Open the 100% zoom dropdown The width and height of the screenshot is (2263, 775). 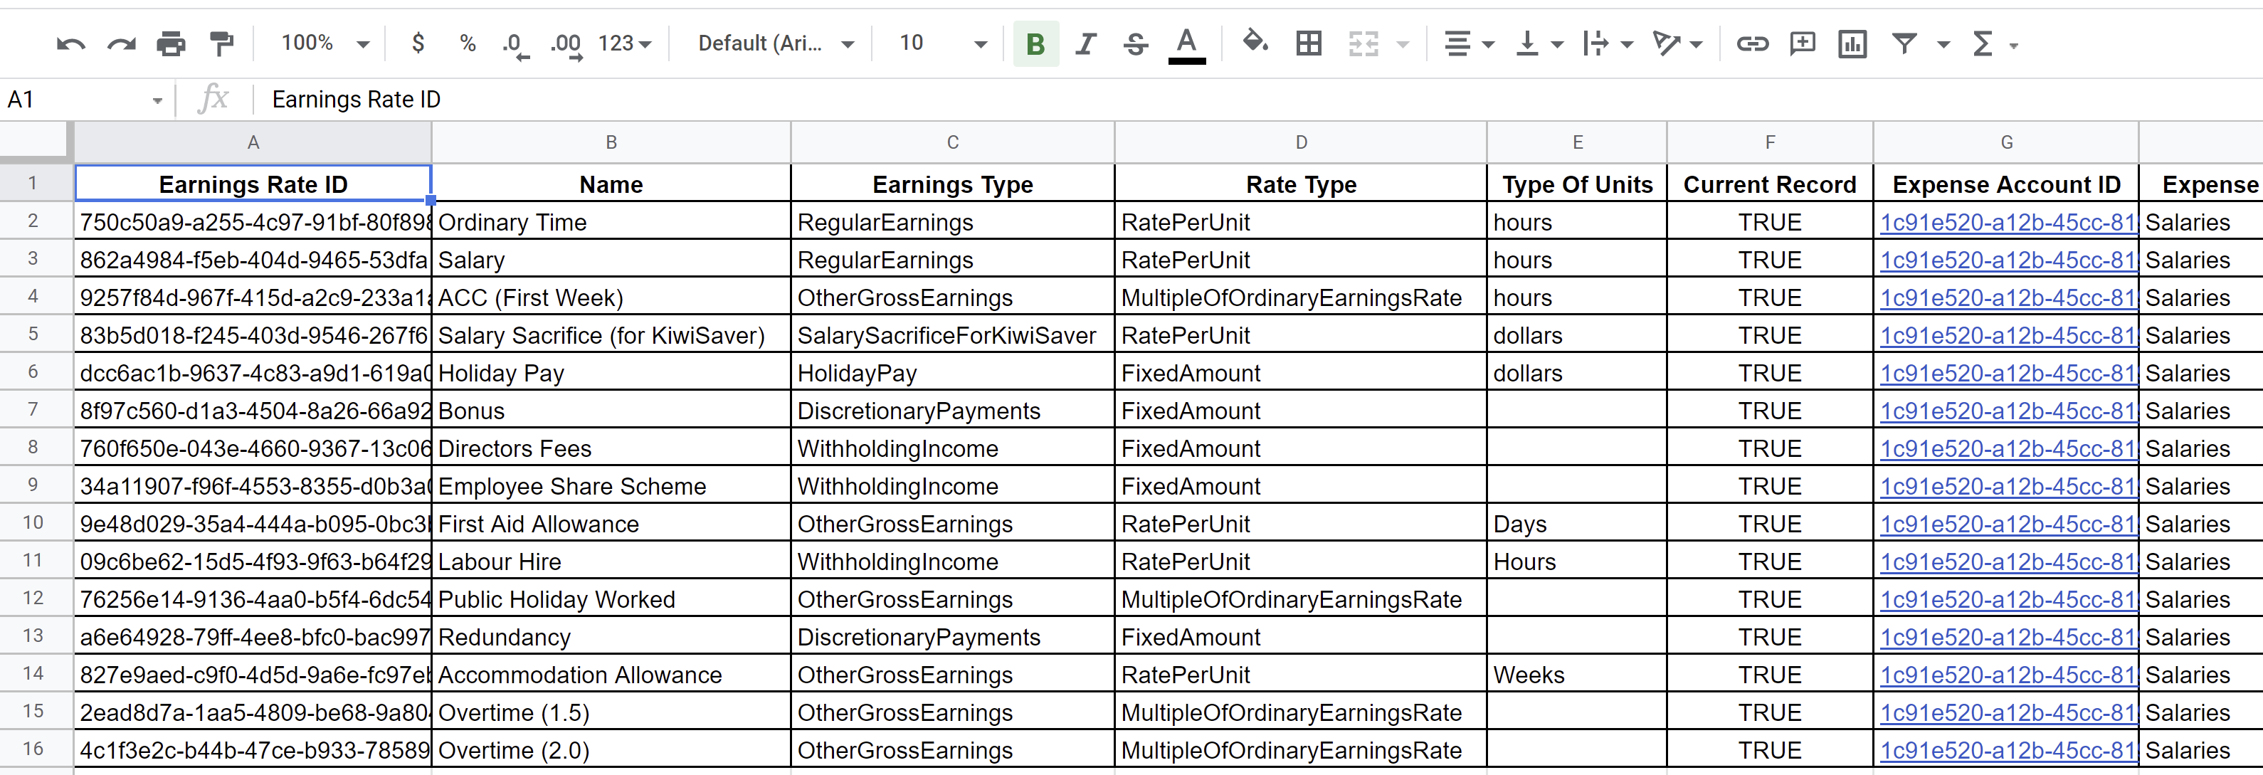(325, 43)
